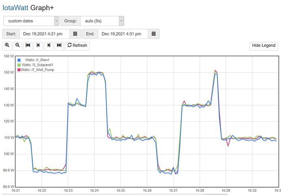Viewport: 281px width, 195px height.
Task: Hide the graph legend
Action: (263, 46)
